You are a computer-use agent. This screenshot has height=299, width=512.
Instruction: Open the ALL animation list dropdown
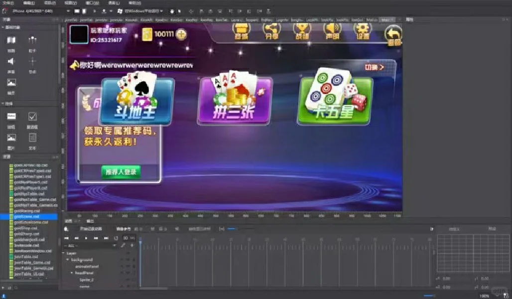90,245
